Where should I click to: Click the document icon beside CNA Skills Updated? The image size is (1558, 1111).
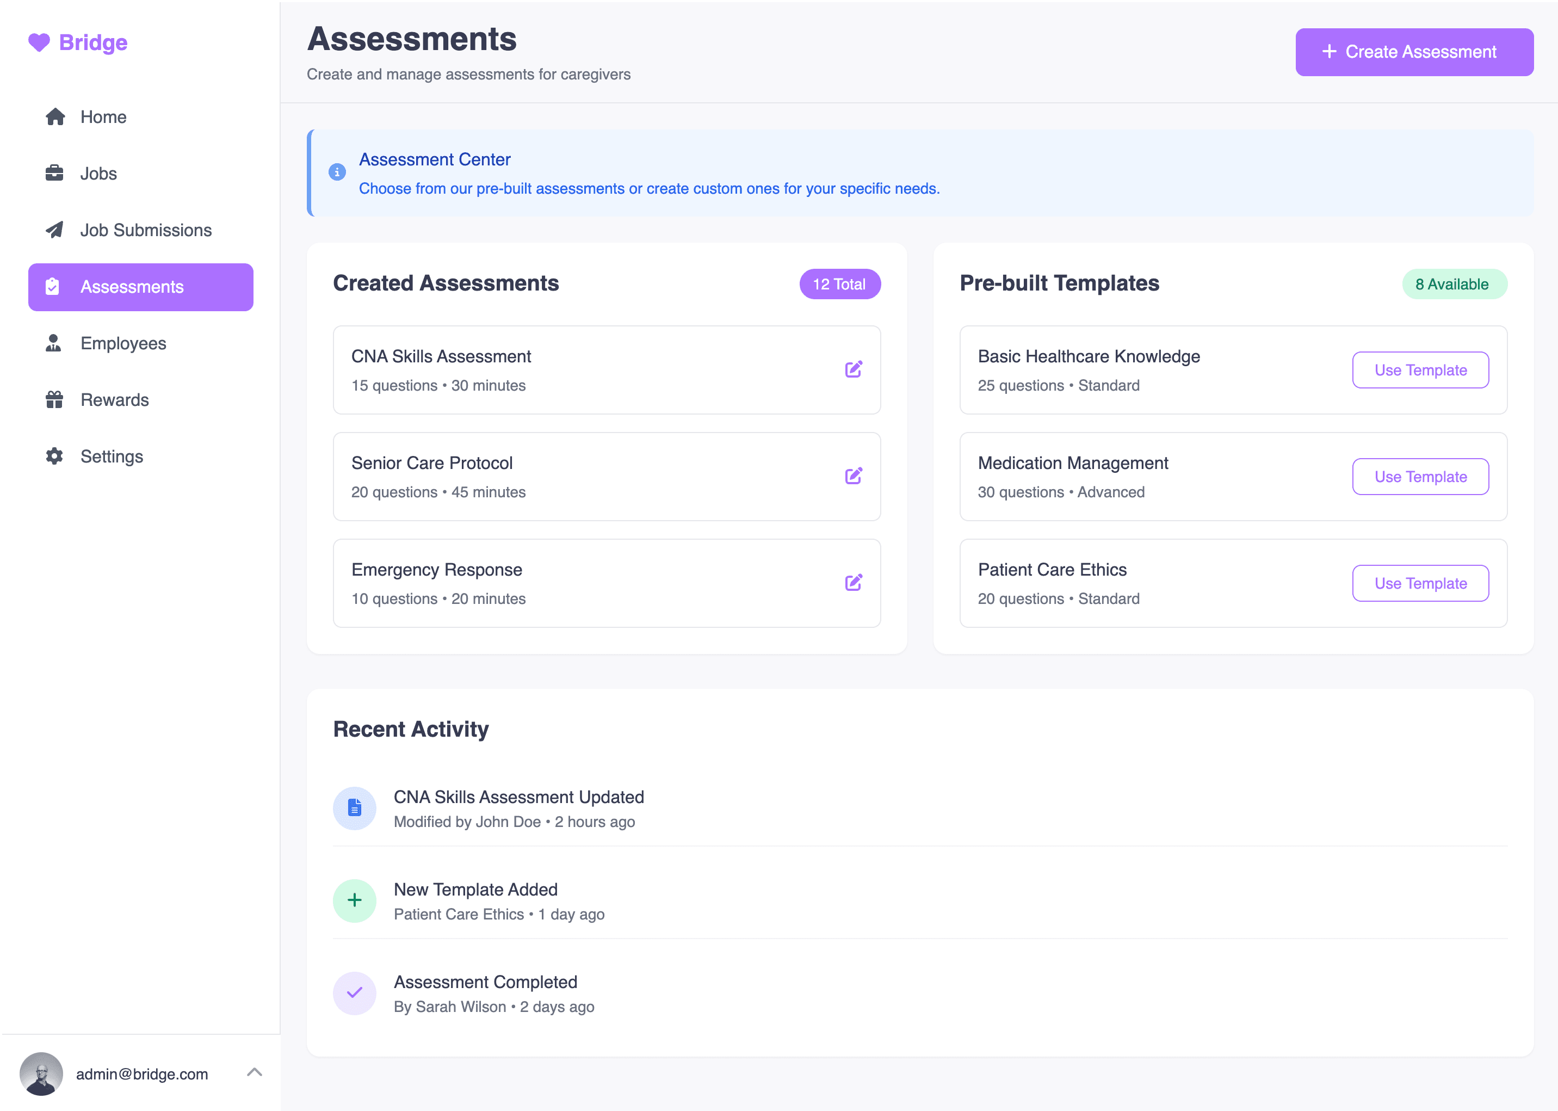pyautogui.click(x=354, y=808)
